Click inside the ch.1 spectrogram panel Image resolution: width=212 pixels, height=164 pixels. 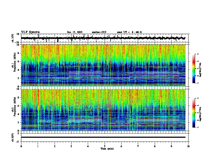(103, 65)
